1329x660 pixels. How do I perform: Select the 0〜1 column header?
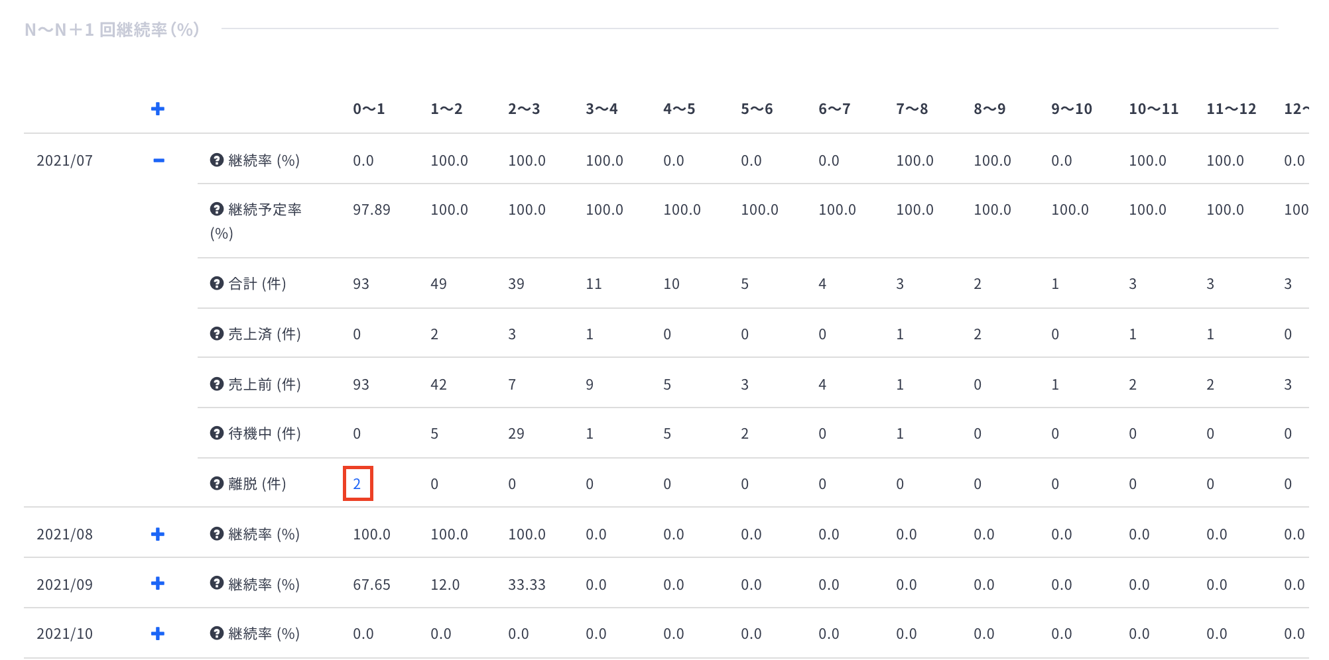[x=369, y=109]
